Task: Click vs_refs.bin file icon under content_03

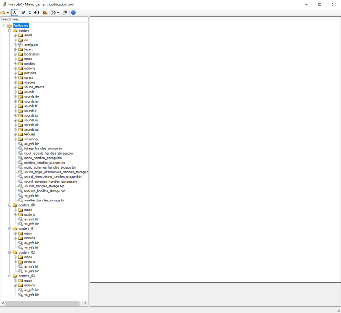Action: tap(20, 295)
